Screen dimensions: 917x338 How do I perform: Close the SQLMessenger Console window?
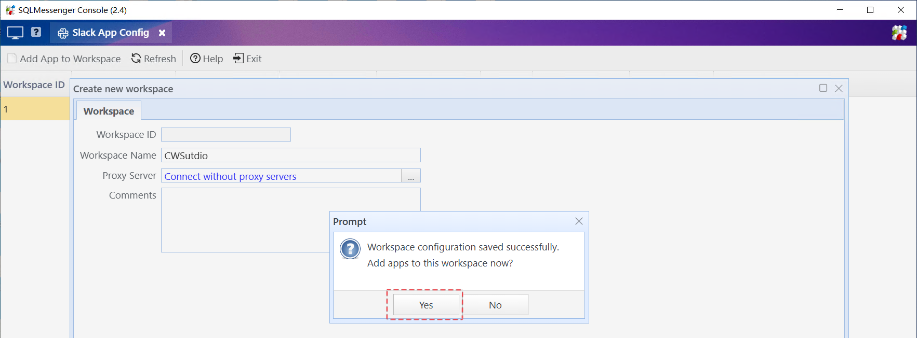pyautogui.click(x=901, y=10)
